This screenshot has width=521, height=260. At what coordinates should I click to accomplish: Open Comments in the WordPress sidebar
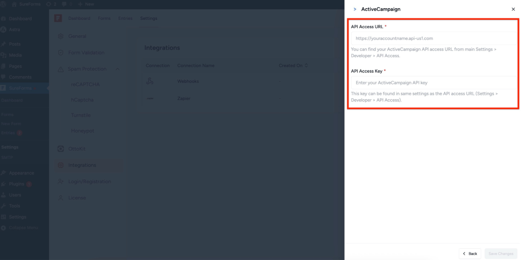[20, 77]
